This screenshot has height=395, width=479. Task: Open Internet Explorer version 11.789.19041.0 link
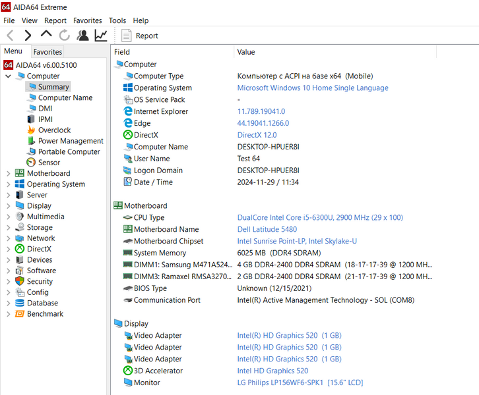pyautogui.click(x=261, y=111)
